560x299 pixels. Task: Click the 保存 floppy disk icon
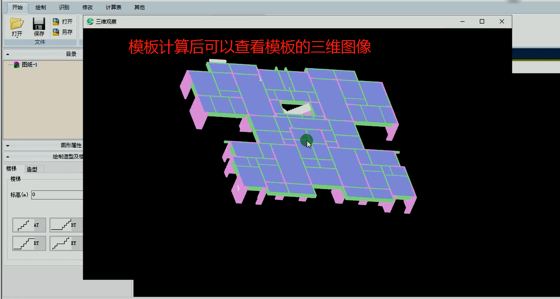(39, 24)
